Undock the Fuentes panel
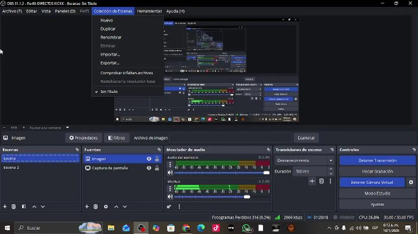This screenshot has height=234, width=418. pos(159,149)
